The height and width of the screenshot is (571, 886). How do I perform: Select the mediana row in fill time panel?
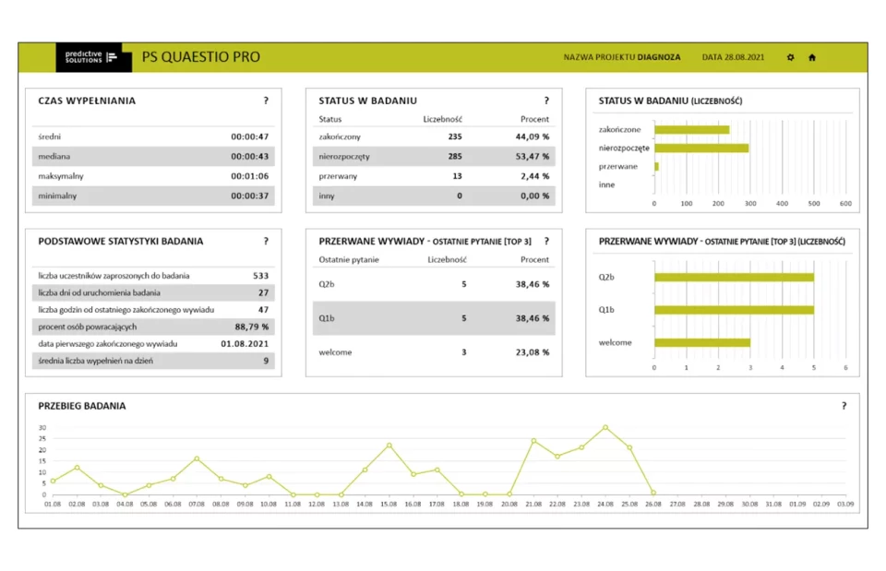coord(153,157)
